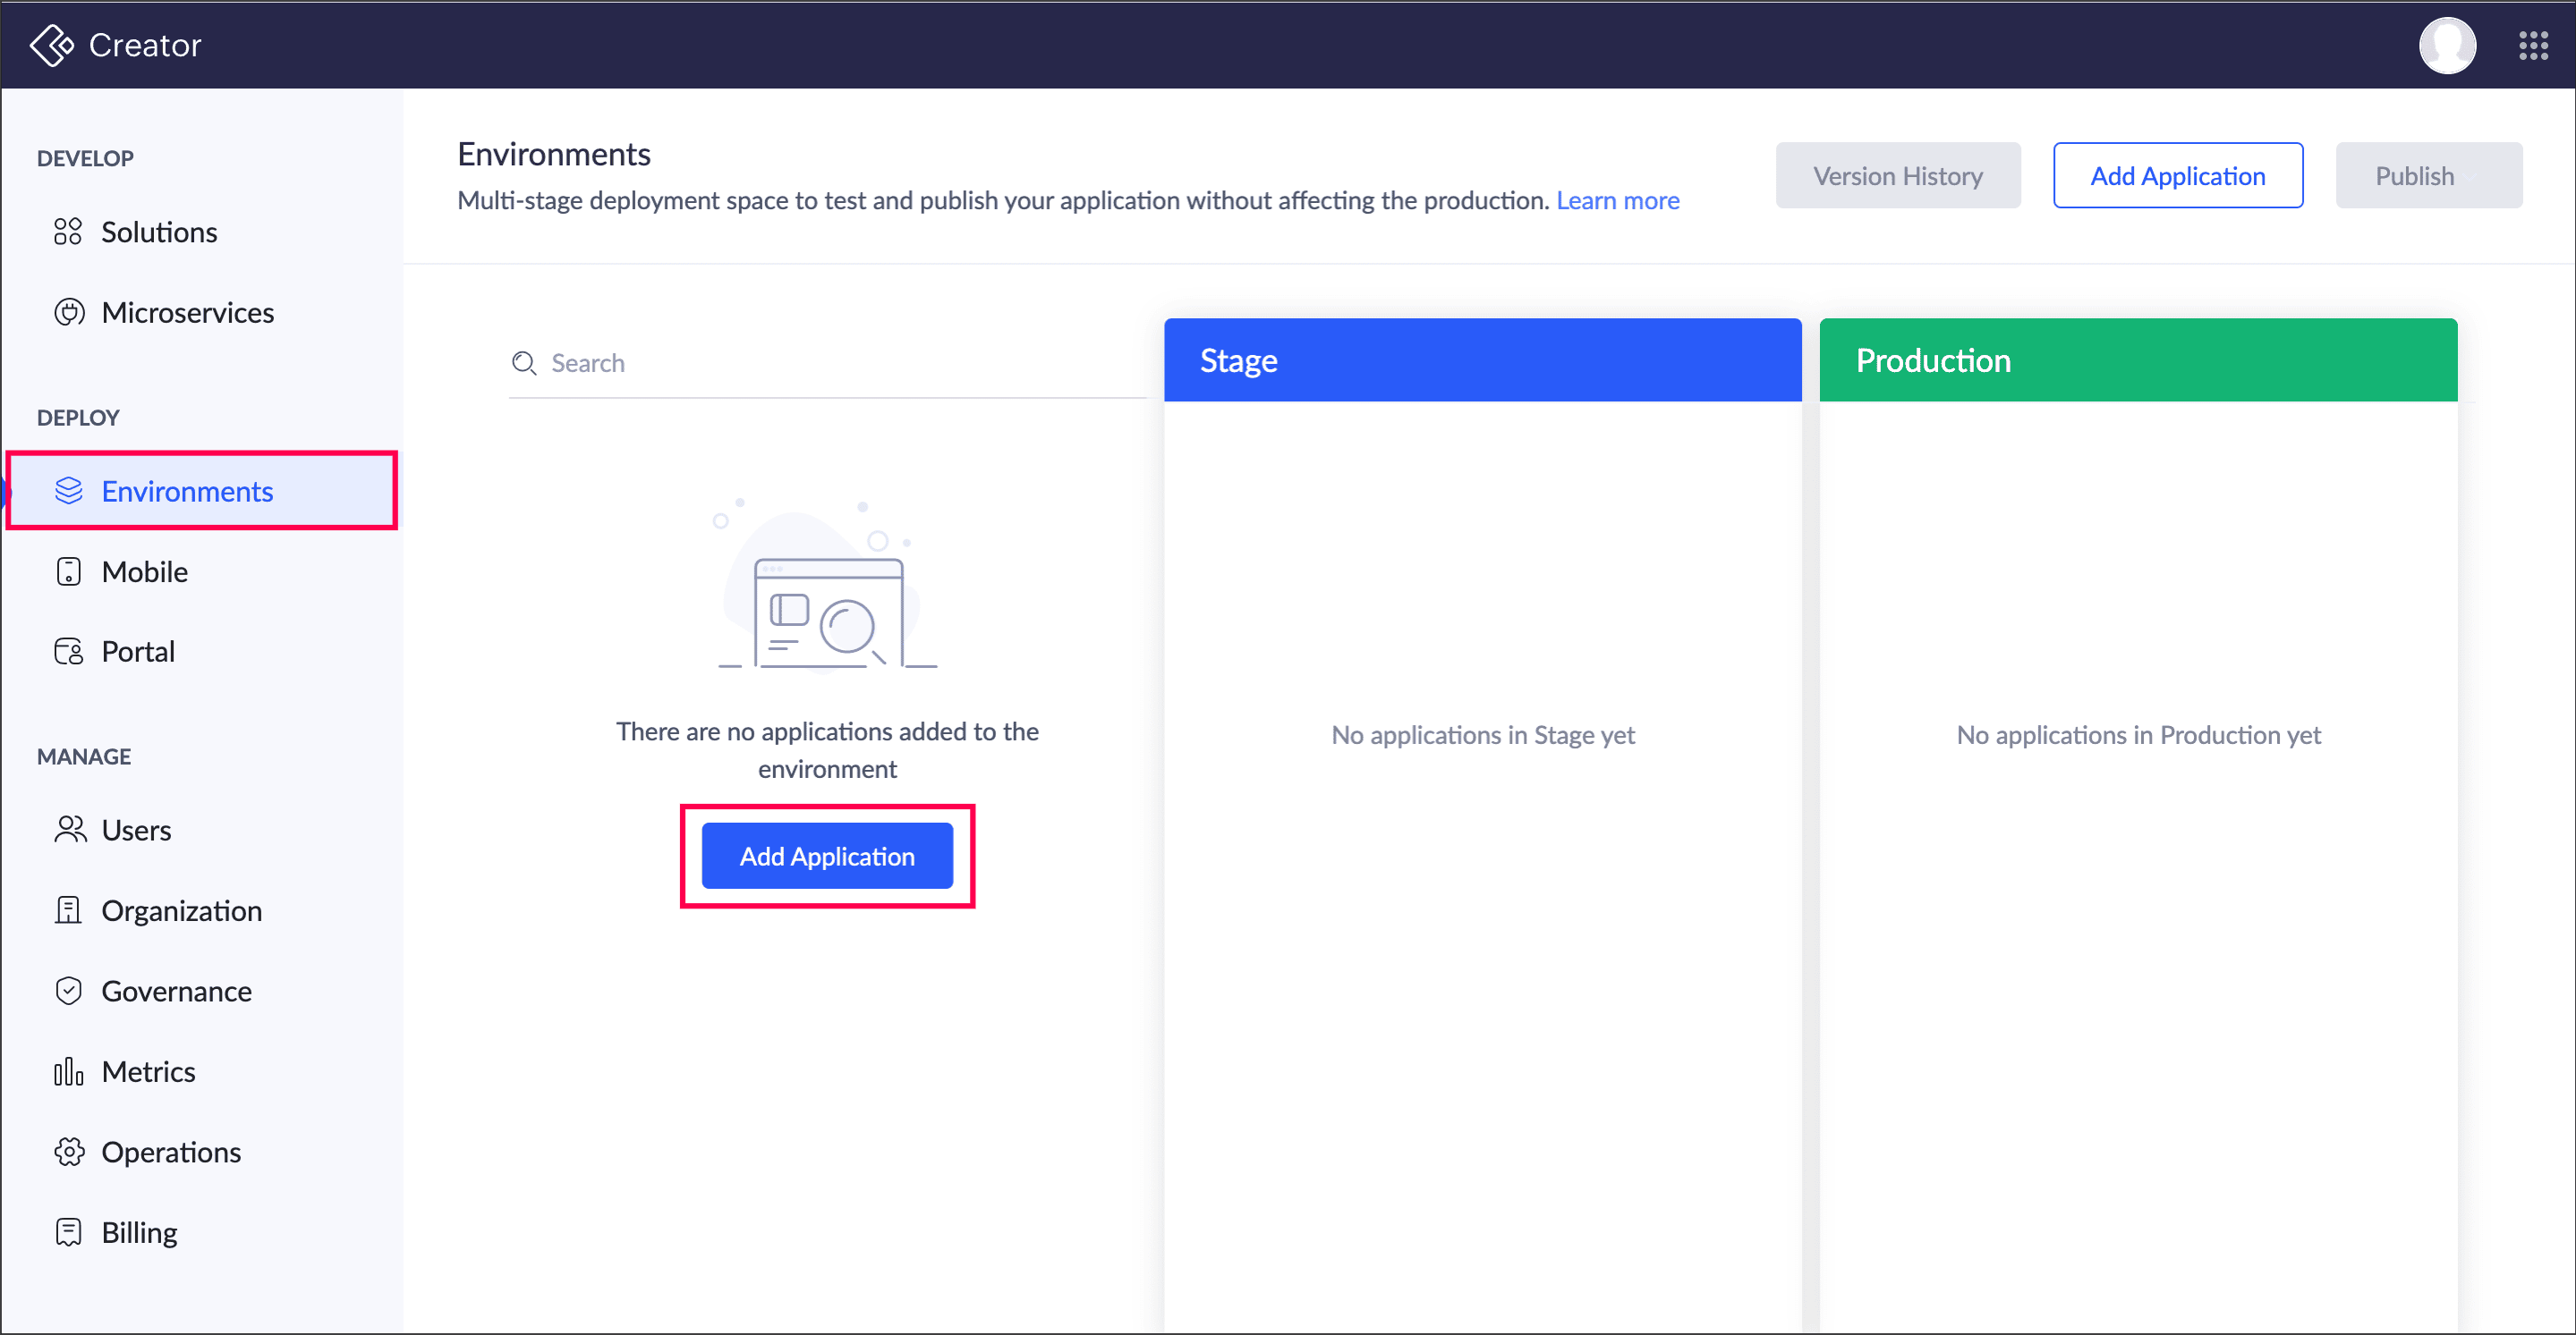
Task: Click the Governance shield icon
Action: (68, 992)
